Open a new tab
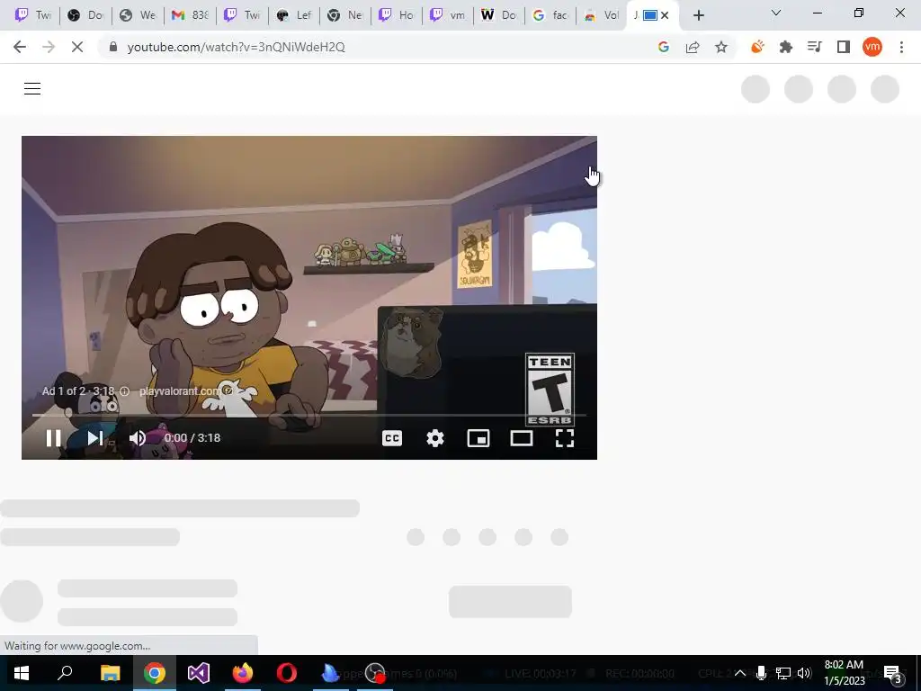 [698, 15]
